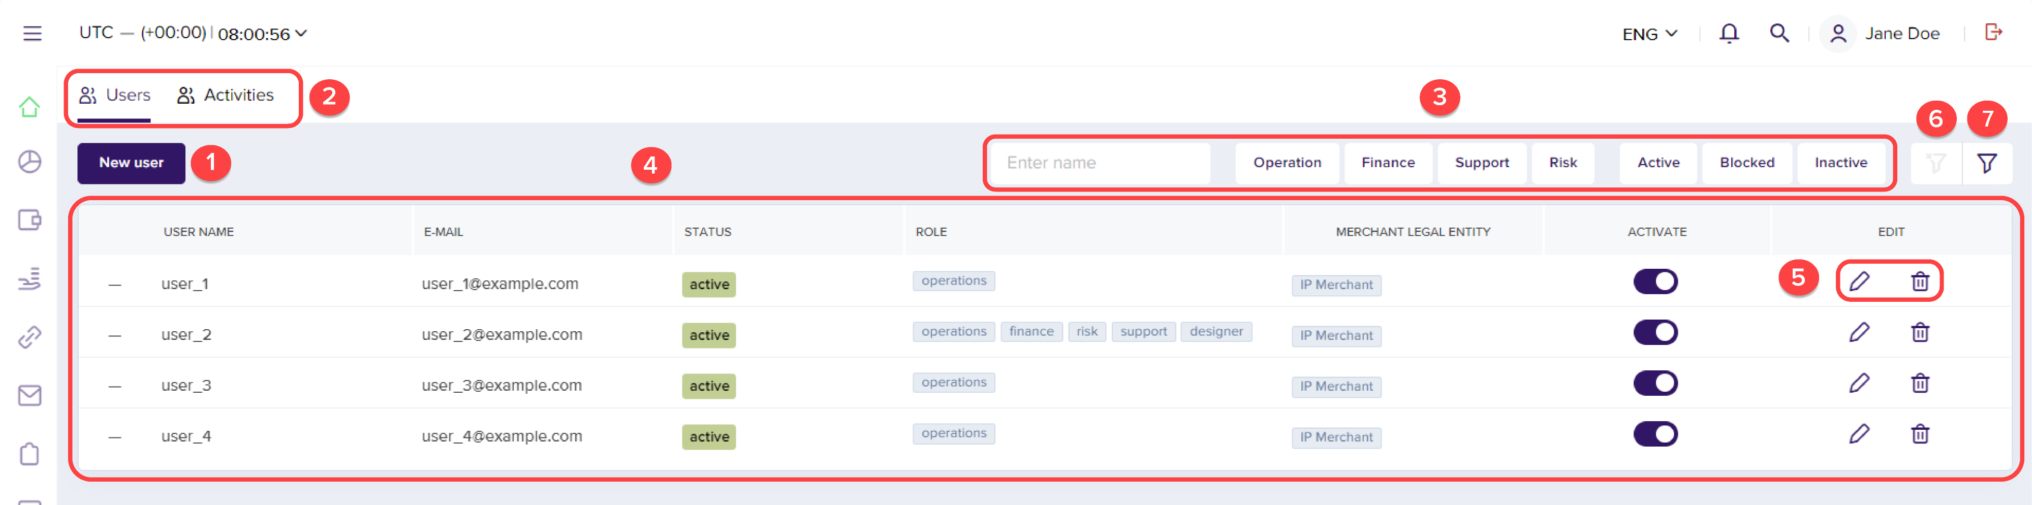This screenshot has height=505, width=2032.
Task: Open the hamburger navigation menu
Action: pyautogui.click(x=33, y=33)
